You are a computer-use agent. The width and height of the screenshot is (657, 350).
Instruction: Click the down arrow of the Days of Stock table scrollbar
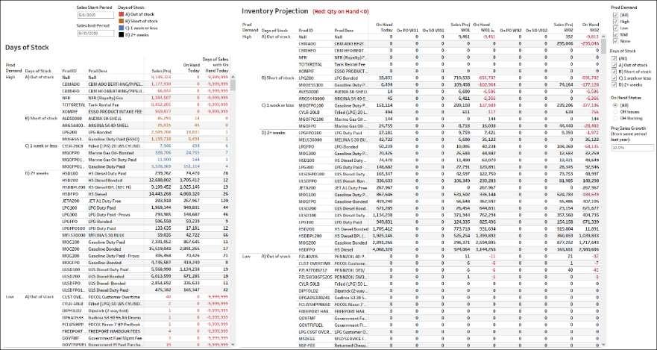click(233, 344)
